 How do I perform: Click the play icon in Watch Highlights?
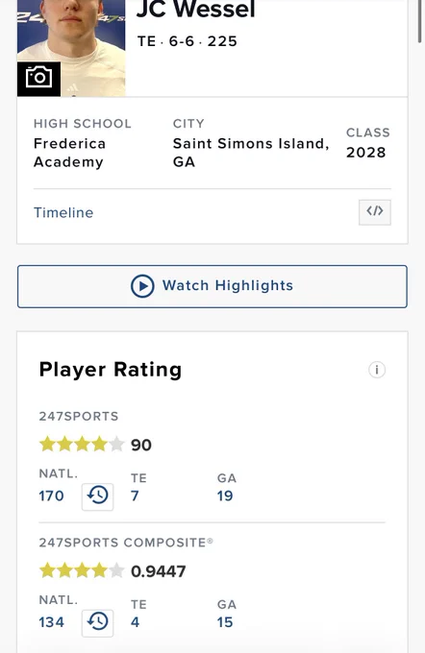142,286
